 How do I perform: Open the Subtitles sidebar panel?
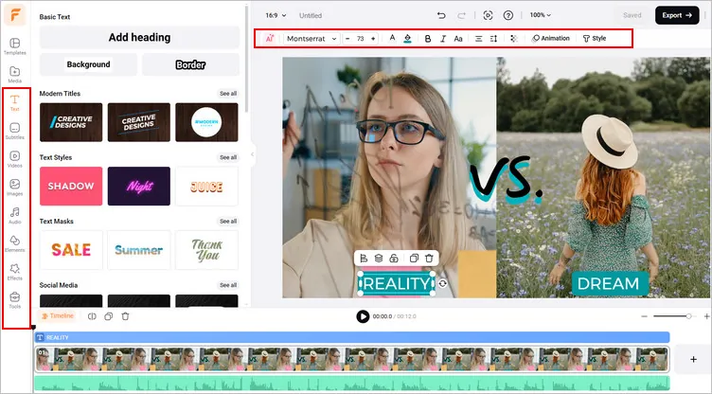point(14,131)
